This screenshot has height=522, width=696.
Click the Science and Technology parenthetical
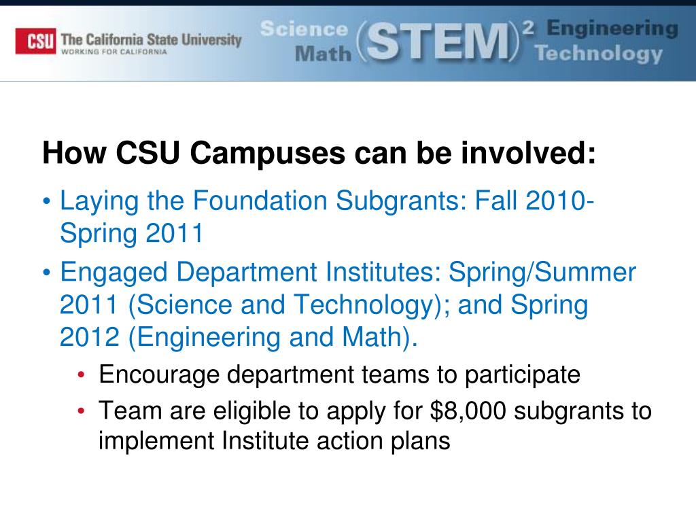pos(288,305)
